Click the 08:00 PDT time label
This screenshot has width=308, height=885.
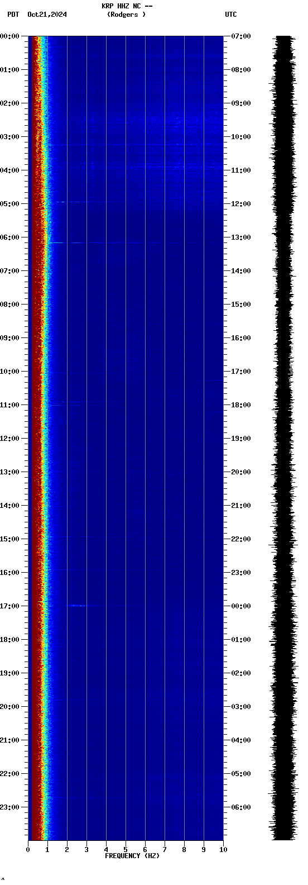9,304
